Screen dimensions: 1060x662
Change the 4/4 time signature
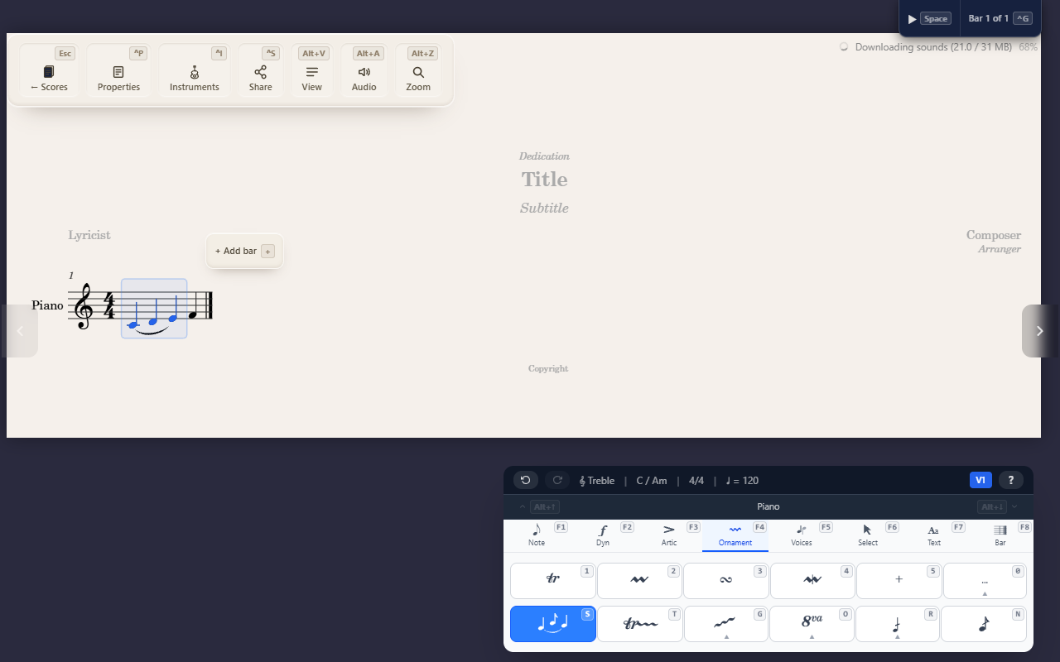(696, 481)
